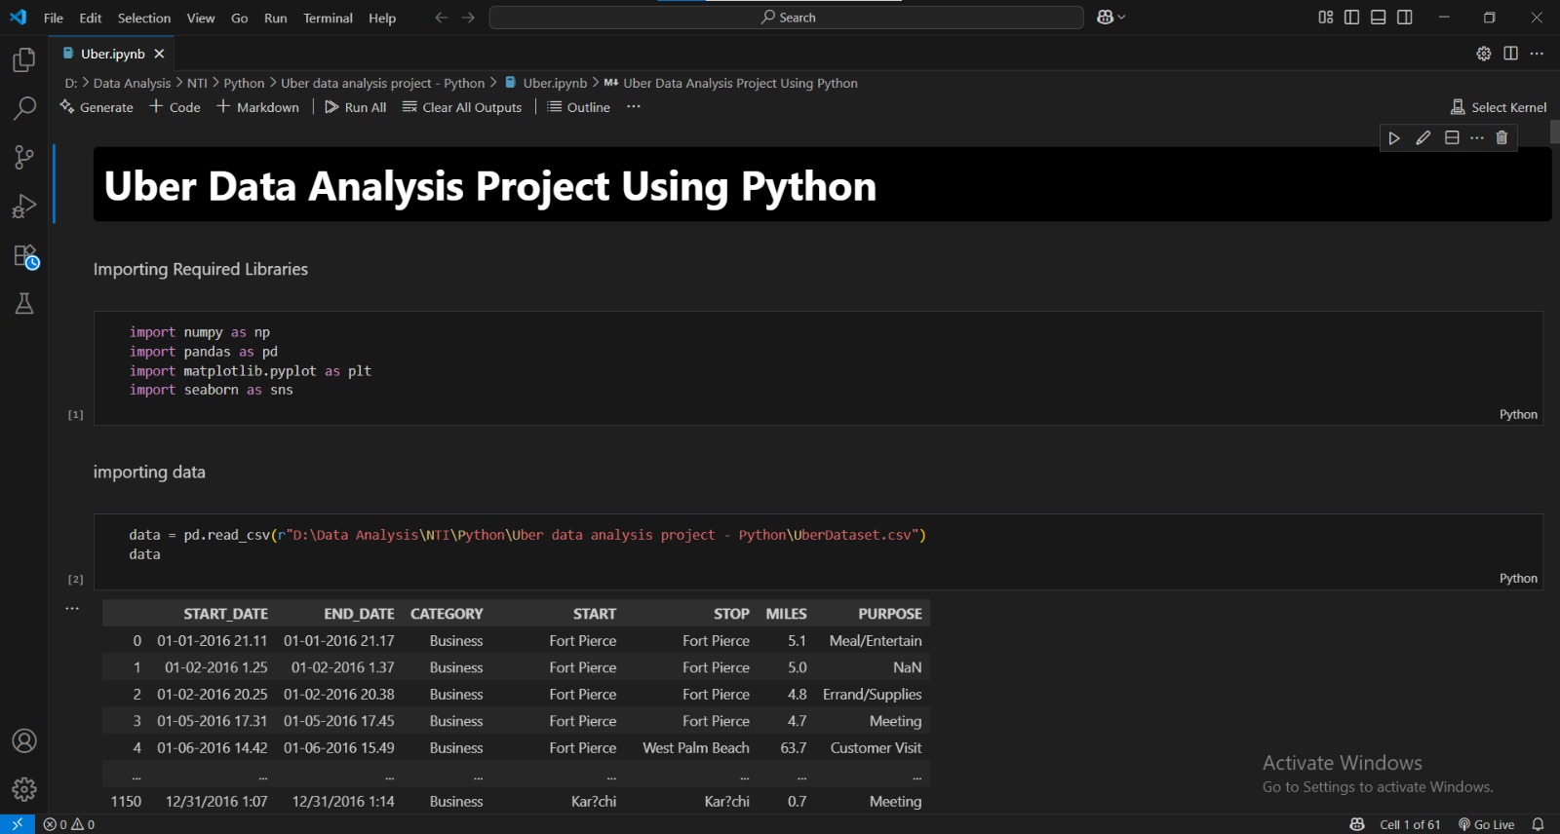Expand output options for data table
Viewport: 1560px width, 834px height.
pos(72,608)
